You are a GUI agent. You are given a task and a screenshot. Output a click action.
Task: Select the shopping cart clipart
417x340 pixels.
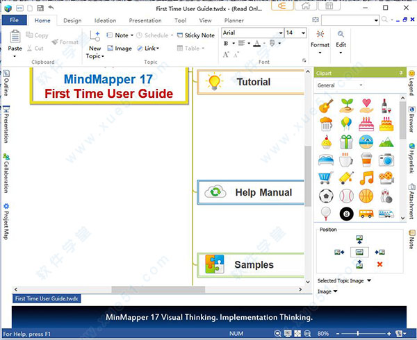click(x=326, y=178)
